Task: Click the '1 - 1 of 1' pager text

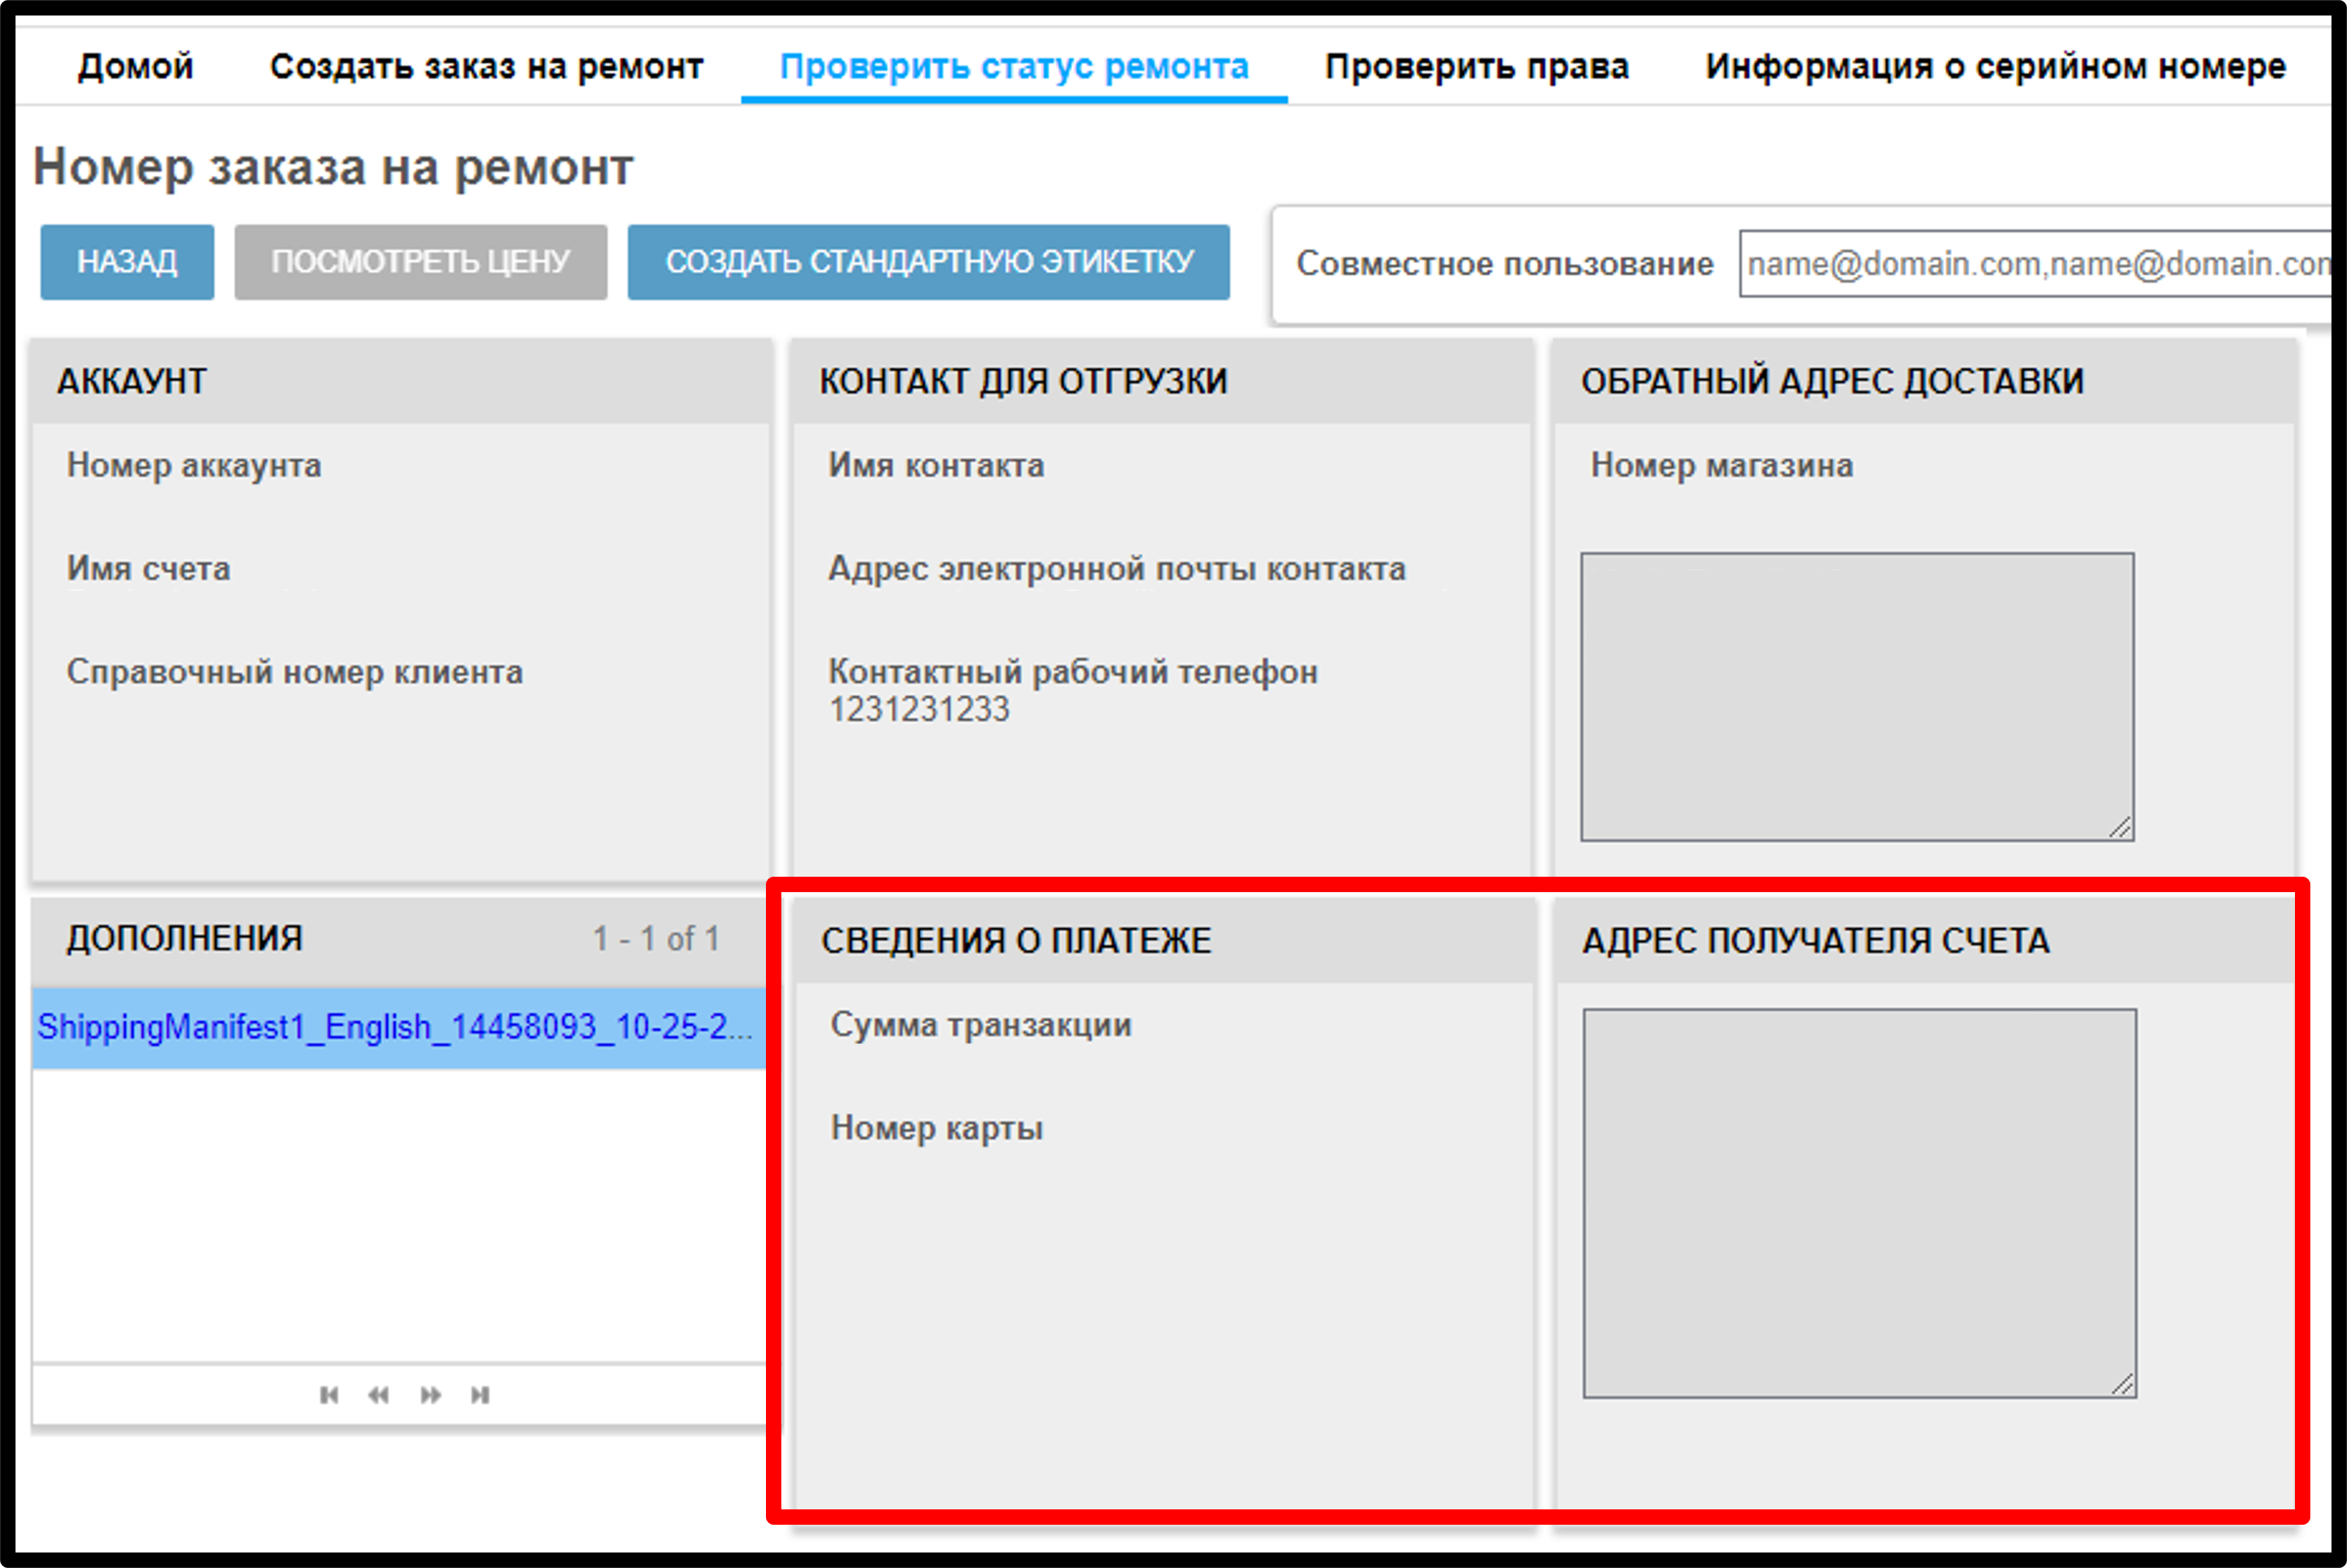Action: [x=656, y=939]
